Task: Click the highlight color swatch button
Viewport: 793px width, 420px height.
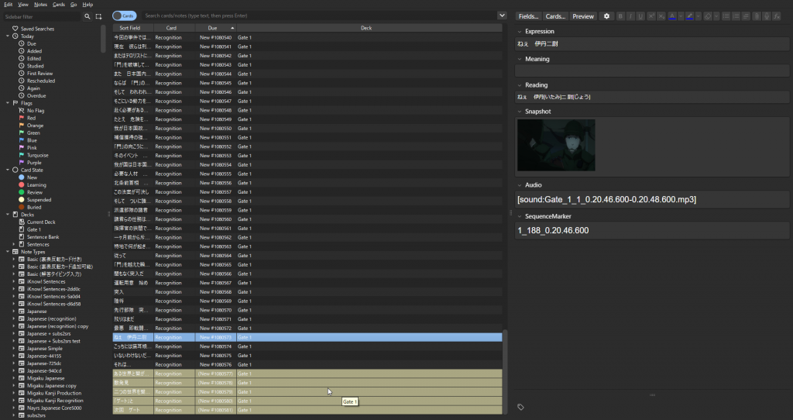Action: (x=689, y=16)
